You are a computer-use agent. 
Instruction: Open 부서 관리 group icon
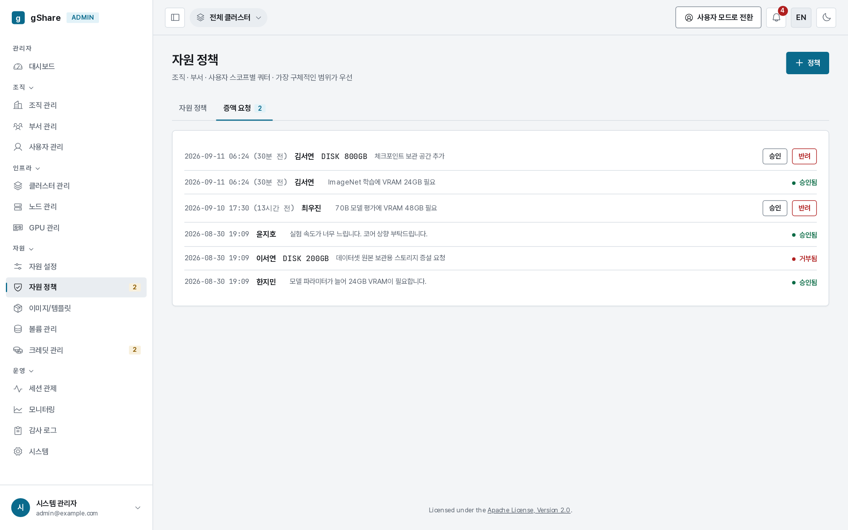[x=18, y=126]
